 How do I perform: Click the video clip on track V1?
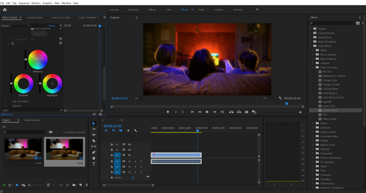176,155
